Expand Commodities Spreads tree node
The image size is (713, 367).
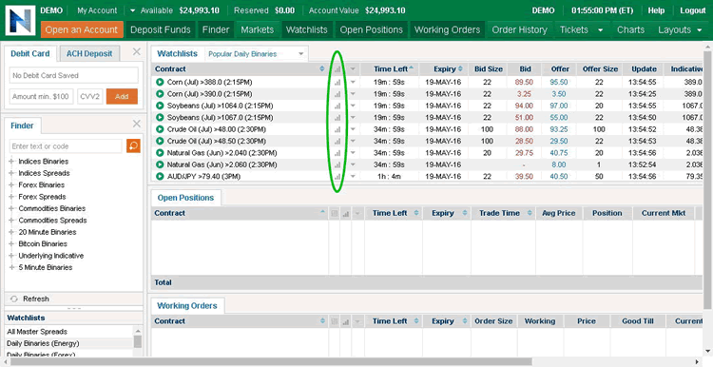point(11,221)
